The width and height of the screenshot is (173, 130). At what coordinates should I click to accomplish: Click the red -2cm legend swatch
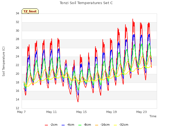click(46, 125)
